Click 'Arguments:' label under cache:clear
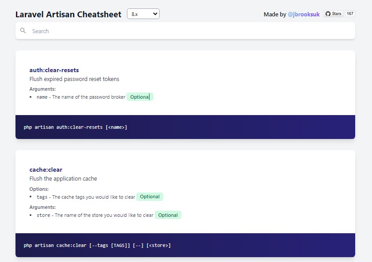 [42, 207]
